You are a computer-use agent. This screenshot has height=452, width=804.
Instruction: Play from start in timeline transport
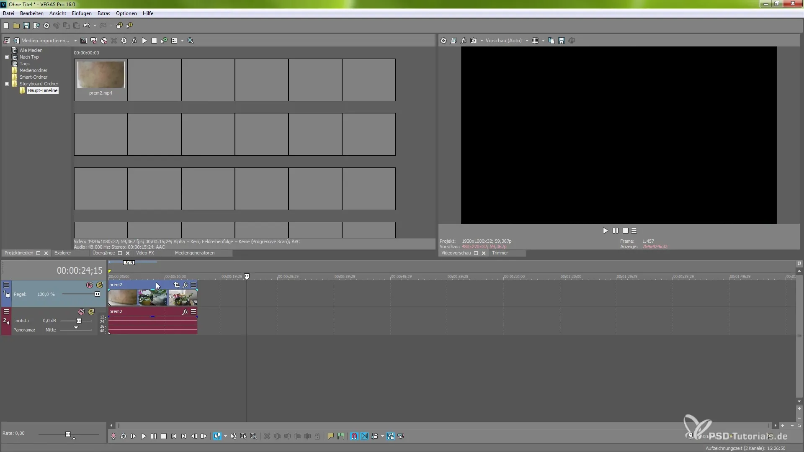point(133,436)
